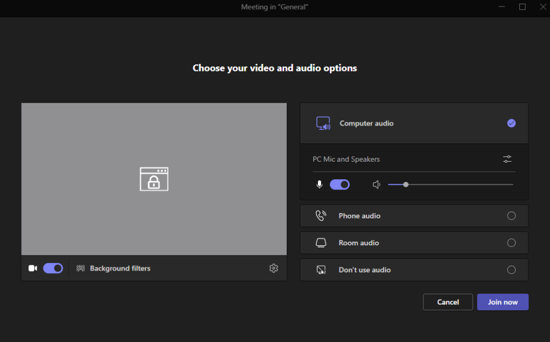Mute the microphone toggle
Screen dimensions: 550x342
(339, 184)
